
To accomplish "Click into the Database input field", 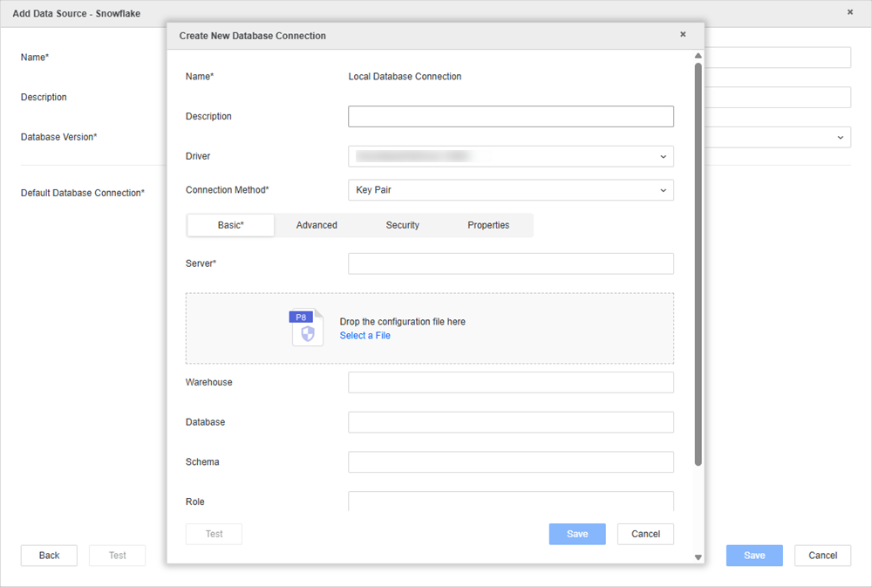I will (x=510, y=422).
